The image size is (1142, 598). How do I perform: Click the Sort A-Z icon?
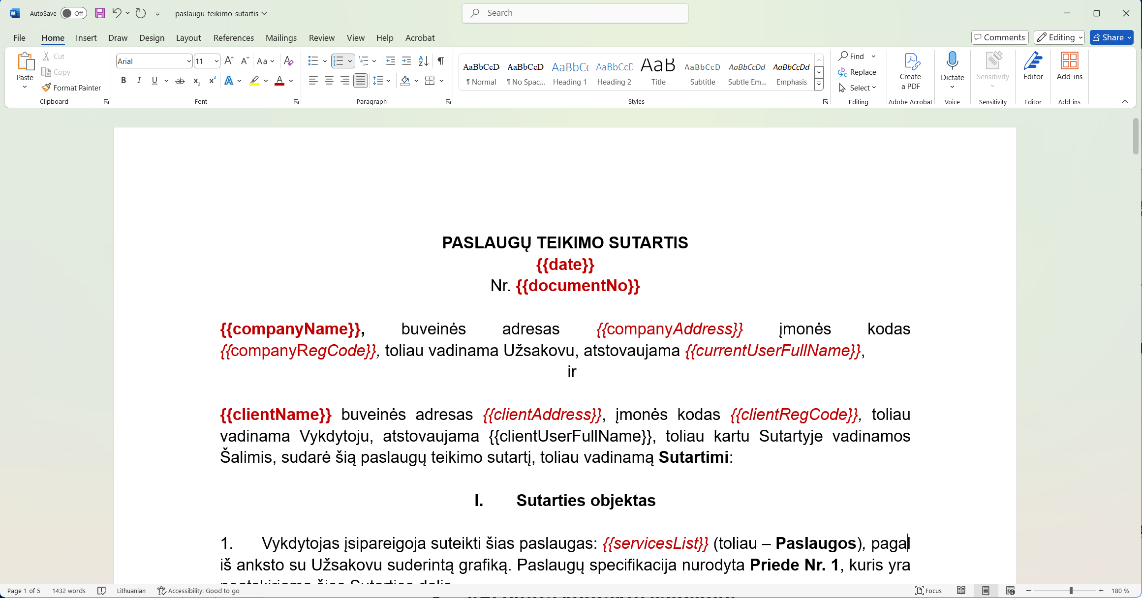tap(423, 61)
